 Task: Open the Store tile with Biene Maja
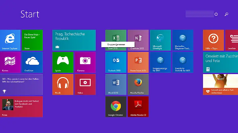coord(32,40)
